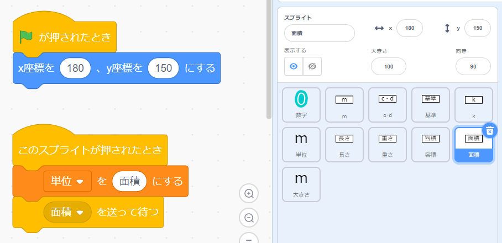Select the 大きさ sprite thumbnail
Screen dimensions: 502x243
[x=301, y=184]
